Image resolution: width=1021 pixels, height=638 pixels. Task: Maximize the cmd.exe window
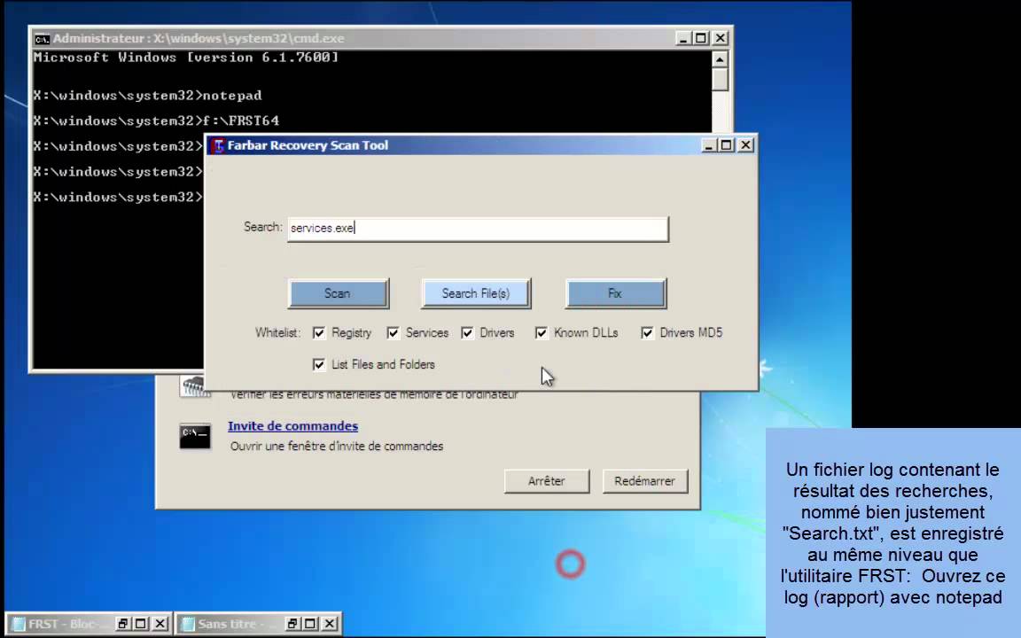(701, 38)
